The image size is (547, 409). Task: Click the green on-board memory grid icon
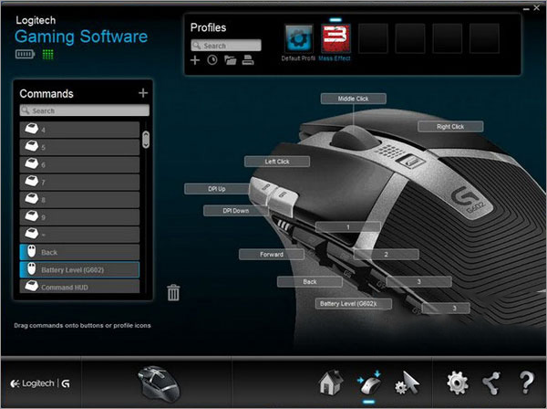(x=47, y=54)
